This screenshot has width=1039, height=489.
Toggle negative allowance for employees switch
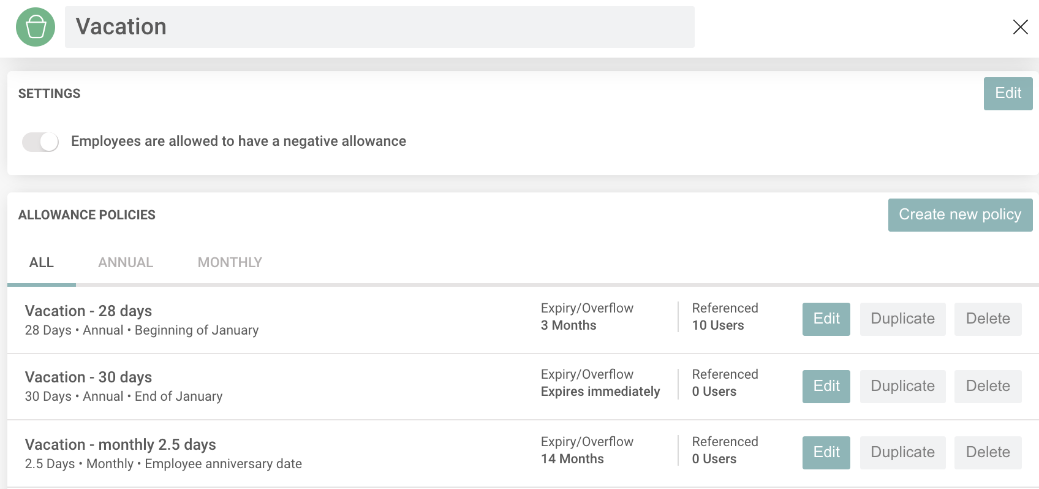coord(40,142)
